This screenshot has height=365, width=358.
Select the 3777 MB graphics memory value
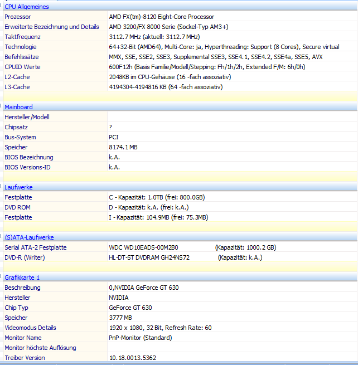pyautogui.click(x=120, y=318)
